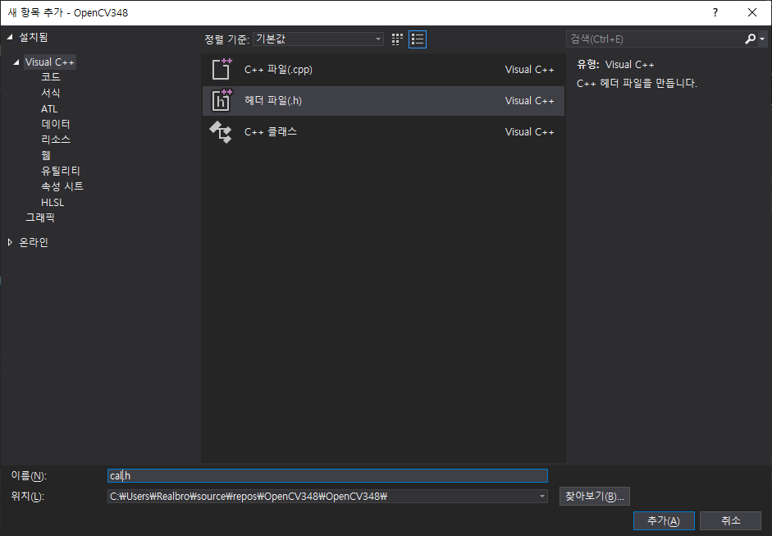This screenshot has height=536, width=772.
Task: Select the HLSL category
Action: pyautogui.click(x=53, y=203)
